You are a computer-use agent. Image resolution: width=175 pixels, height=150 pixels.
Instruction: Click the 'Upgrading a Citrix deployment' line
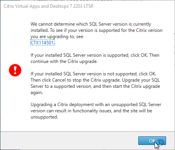96,105
